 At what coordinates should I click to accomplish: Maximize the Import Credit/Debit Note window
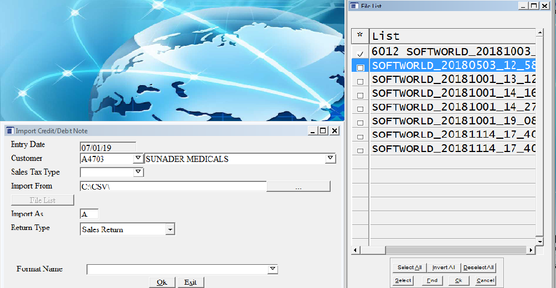pyautogui.click(x=323, y=131)
